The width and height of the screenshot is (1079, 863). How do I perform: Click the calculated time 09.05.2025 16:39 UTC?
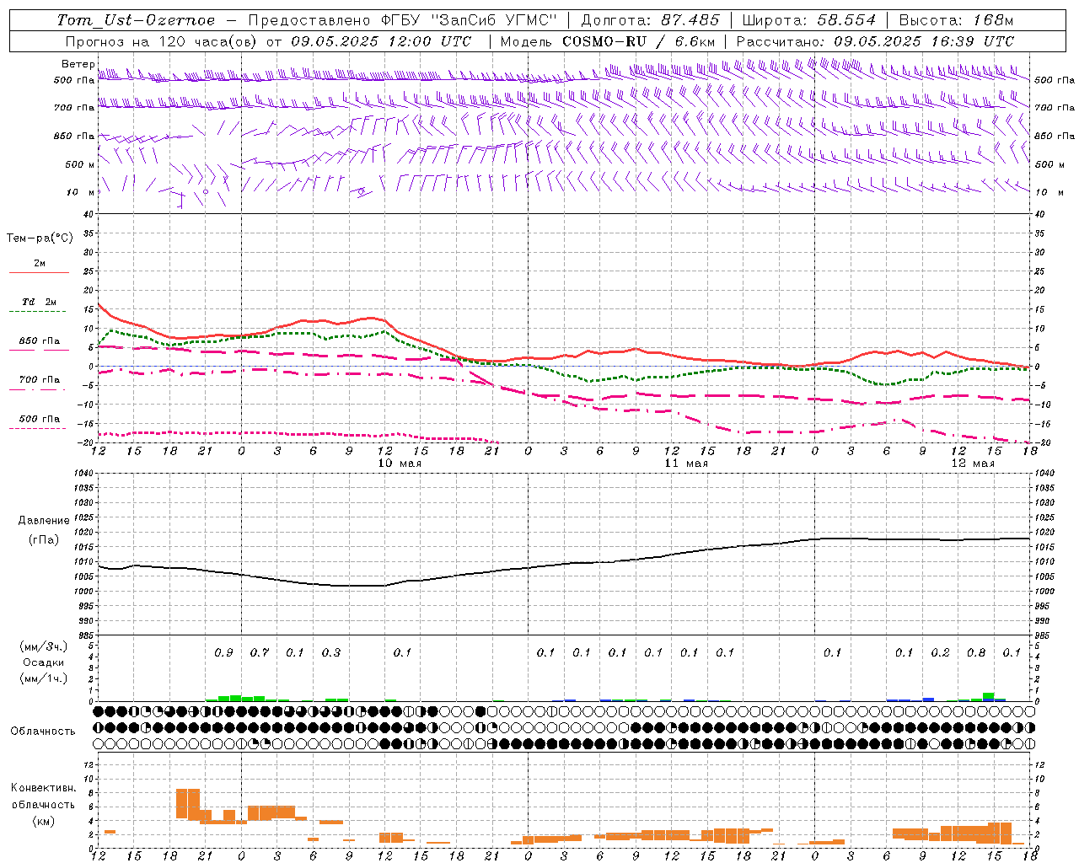click(924, 41)
